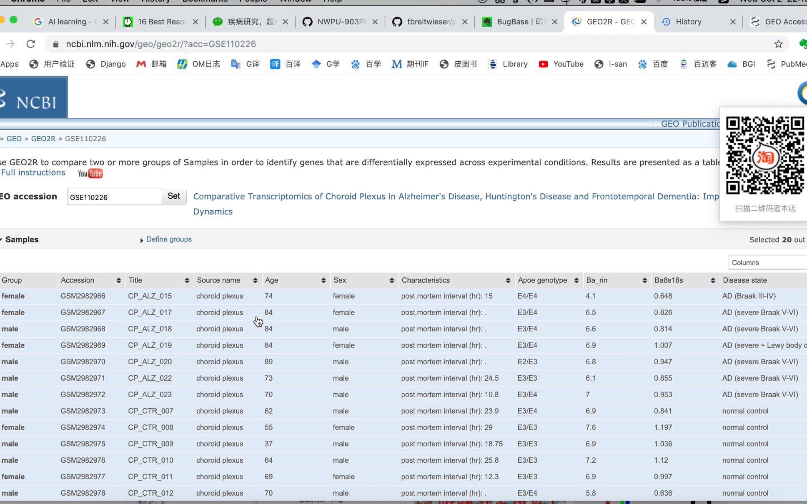Open the 用户验证 bookmark
The image size is (807, 504).
coord(52,64)
